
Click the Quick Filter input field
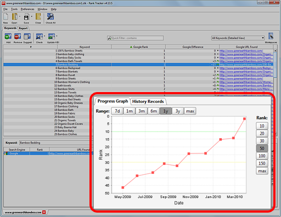136,38
